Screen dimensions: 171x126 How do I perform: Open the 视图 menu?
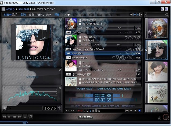pyautogui.click(x=91, y=15)
